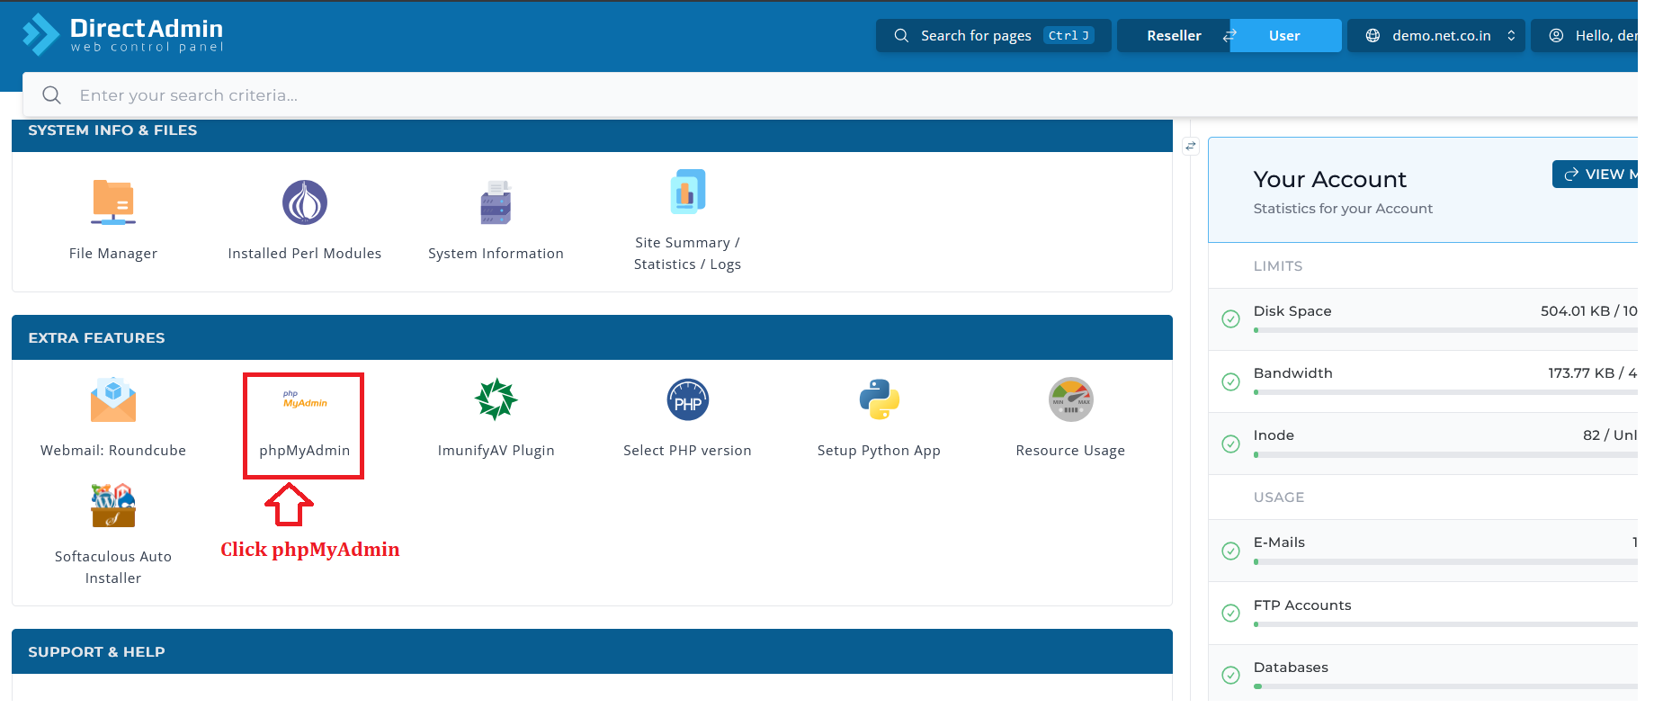
Task: Open the demo.net.co.in domain dropdown
Action: click(1436, 36)
